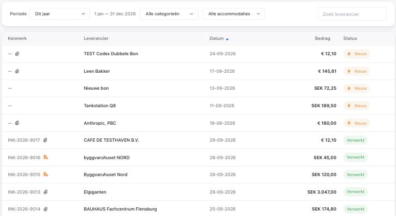Click reference INK-2026-9015

(x=24, y=174)
